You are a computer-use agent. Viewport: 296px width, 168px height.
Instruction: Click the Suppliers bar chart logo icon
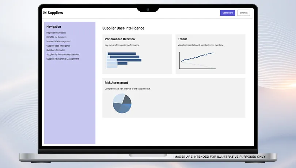coord(45,13)
